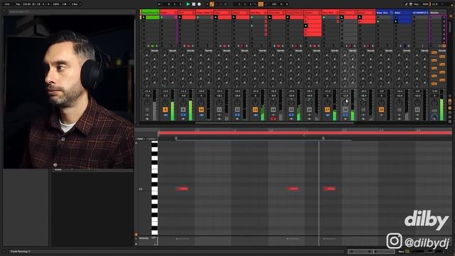Toggle the Fold button in the piano roll
455x256 pixels.
tap(140, 139)
